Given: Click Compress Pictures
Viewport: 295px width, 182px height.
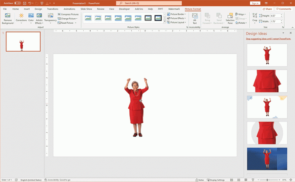Looking at the screenshot, I should coord(68,15).
